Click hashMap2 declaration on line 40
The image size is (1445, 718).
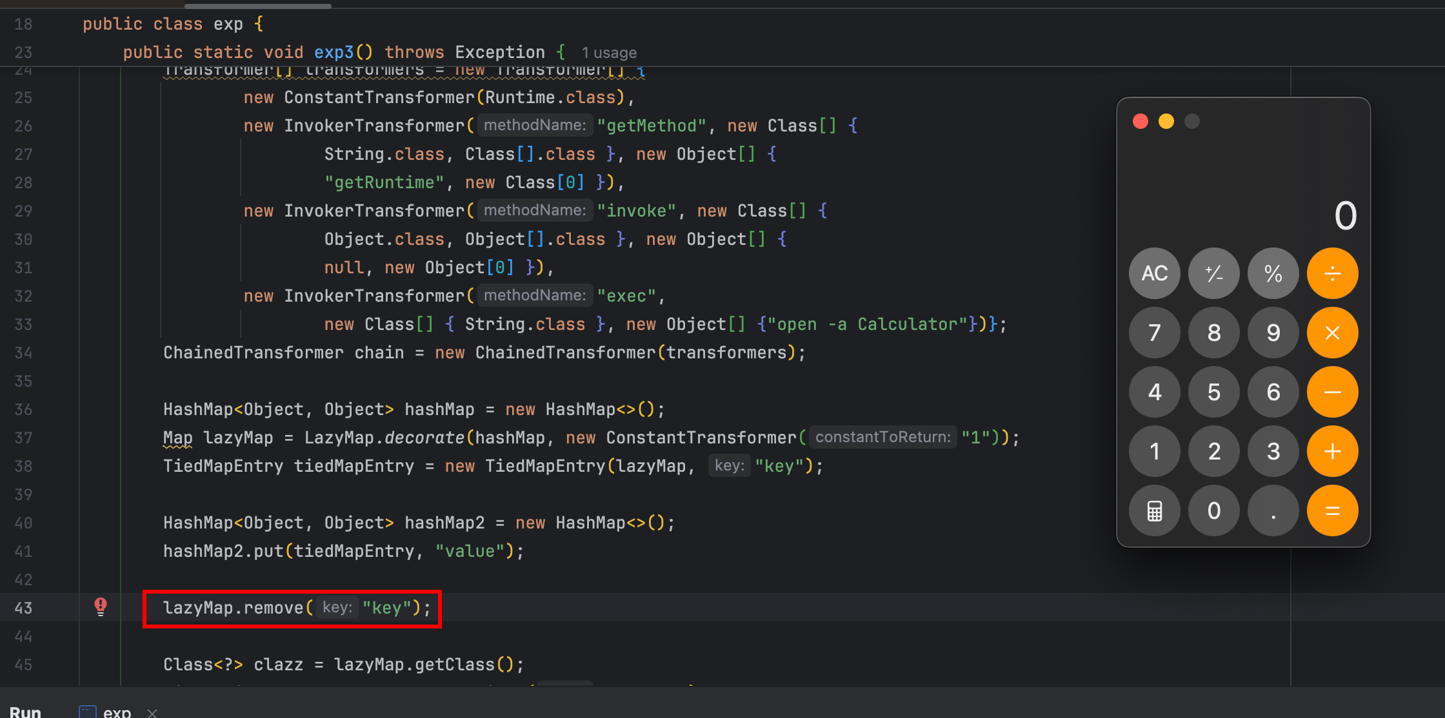[419, 523]
